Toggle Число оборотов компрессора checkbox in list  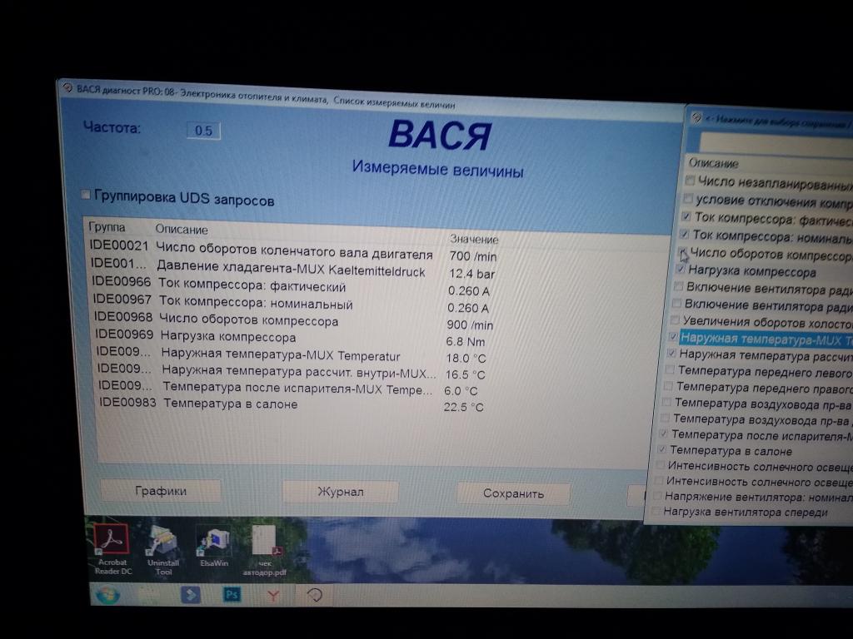(683, 252)
